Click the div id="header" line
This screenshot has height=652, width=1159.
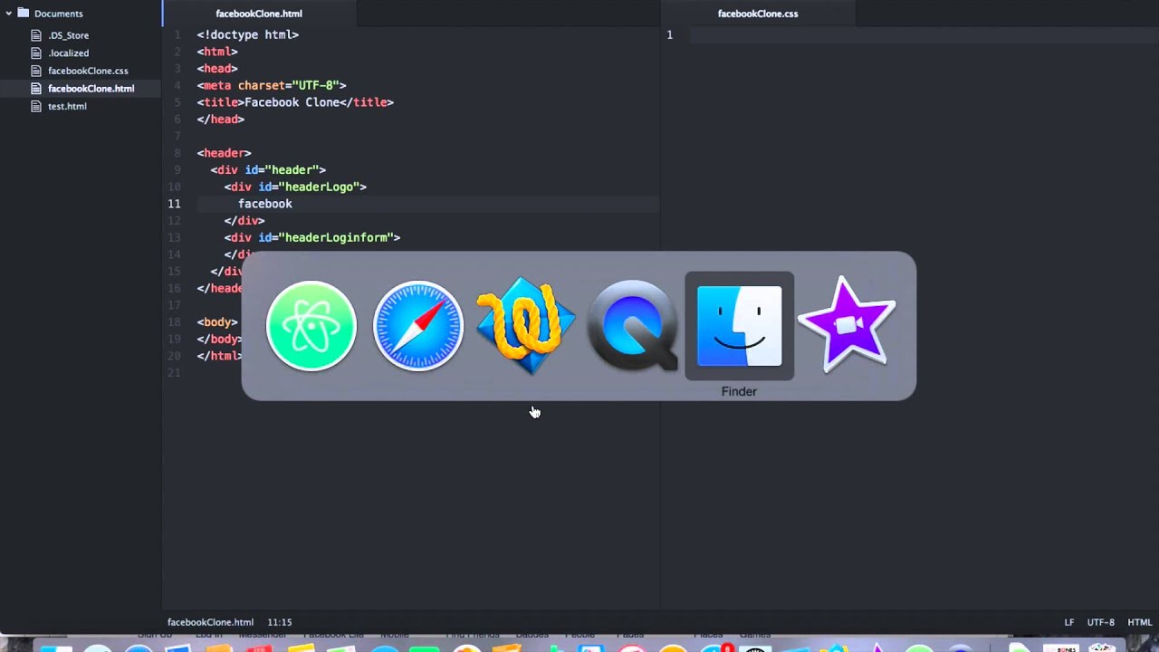coord(268,169)
